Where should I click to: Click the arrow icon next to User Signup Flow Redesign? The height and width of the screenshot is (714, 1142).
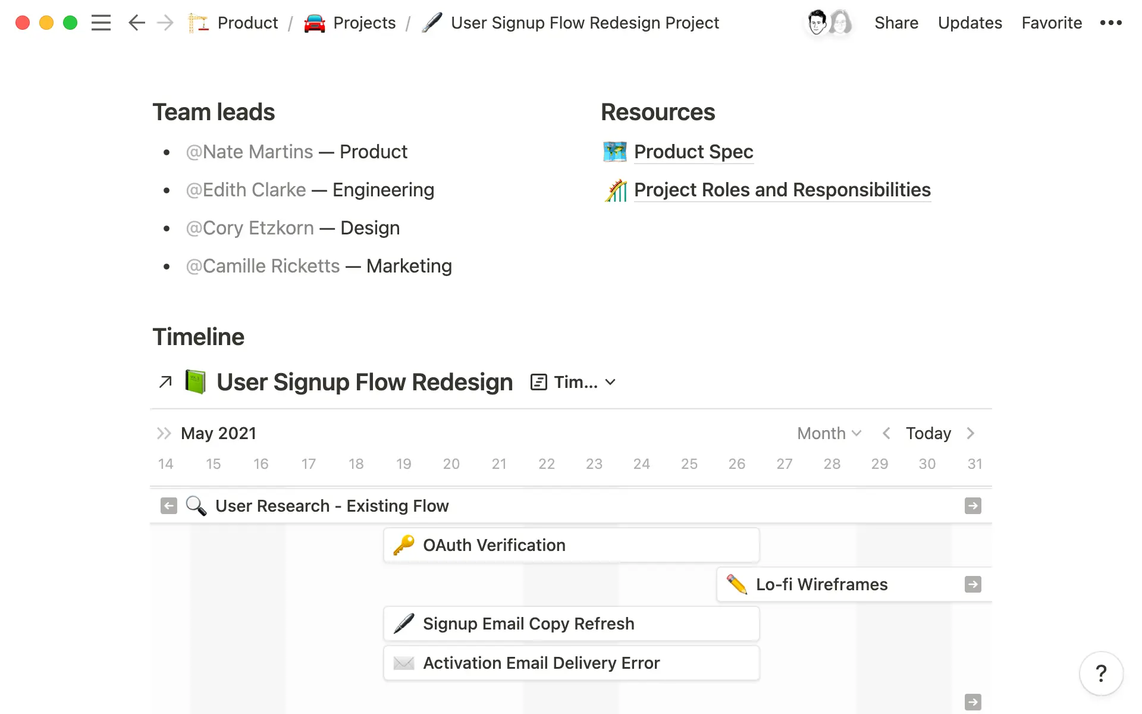(x=165, y=381)
